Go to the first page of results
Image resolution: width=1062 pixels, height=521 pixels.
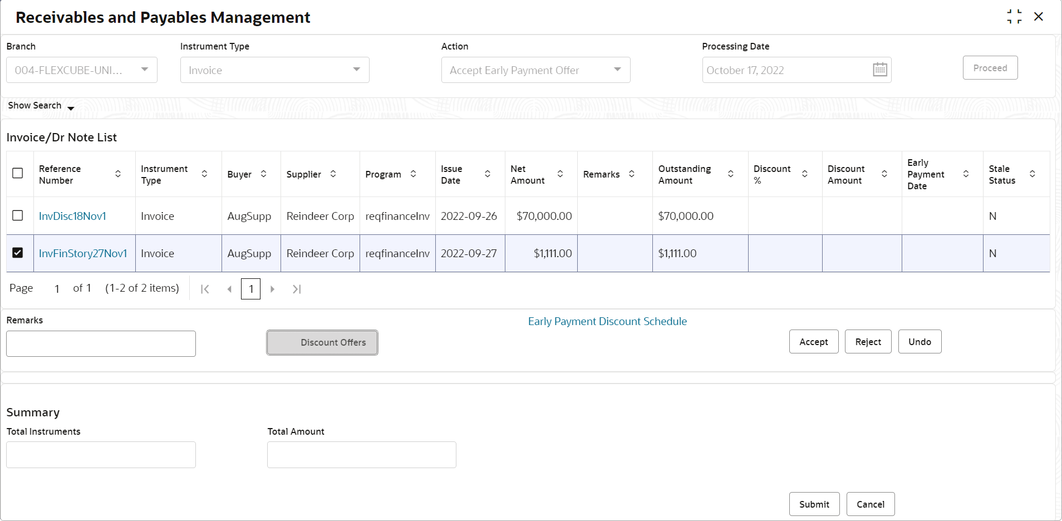(205, 289)
